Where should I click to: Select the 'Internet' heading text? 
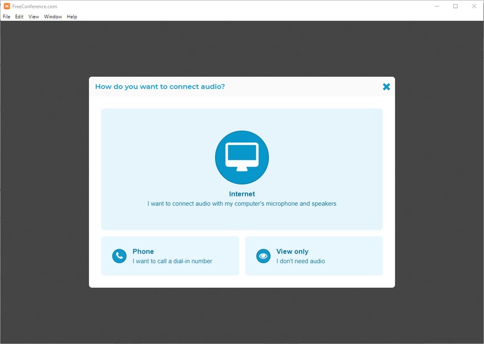242,194
